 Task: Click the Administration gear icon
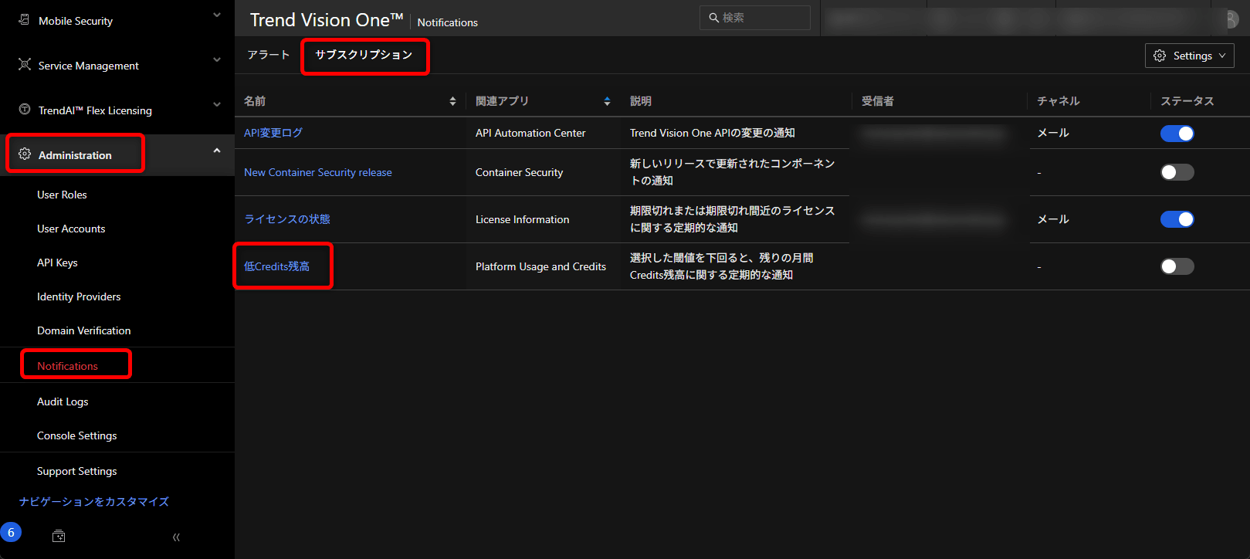tap(25, 154)
